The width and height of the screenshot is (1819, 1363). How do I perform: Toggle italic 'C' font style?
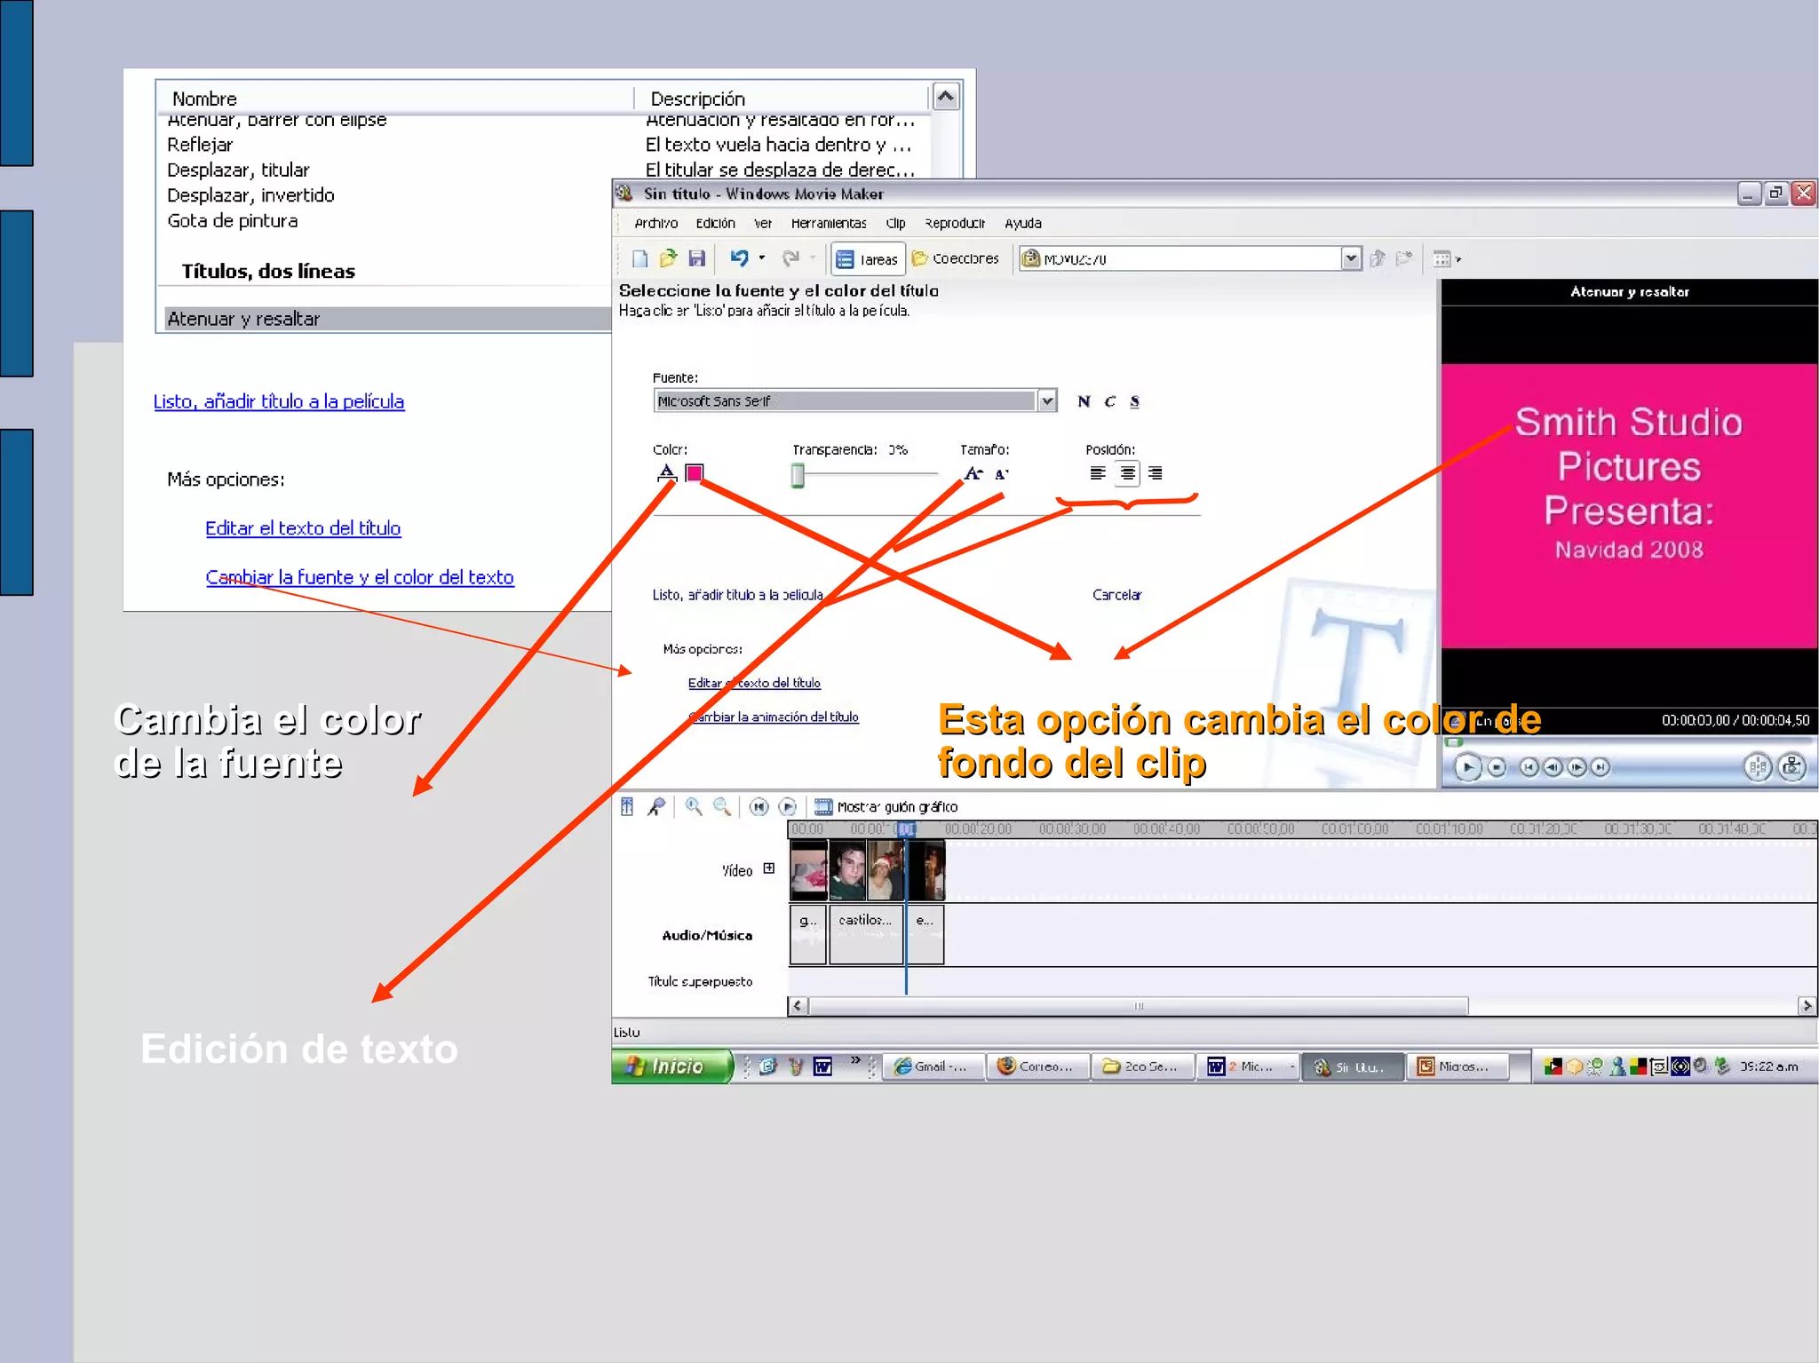coord(1109,401)
